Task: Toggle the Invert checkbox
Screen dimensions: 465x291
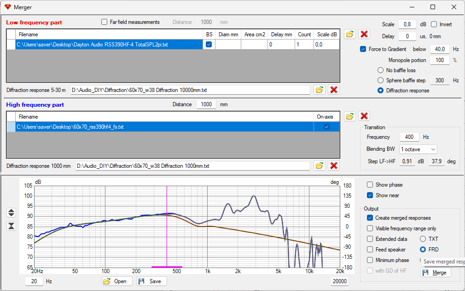Action: 434,24
